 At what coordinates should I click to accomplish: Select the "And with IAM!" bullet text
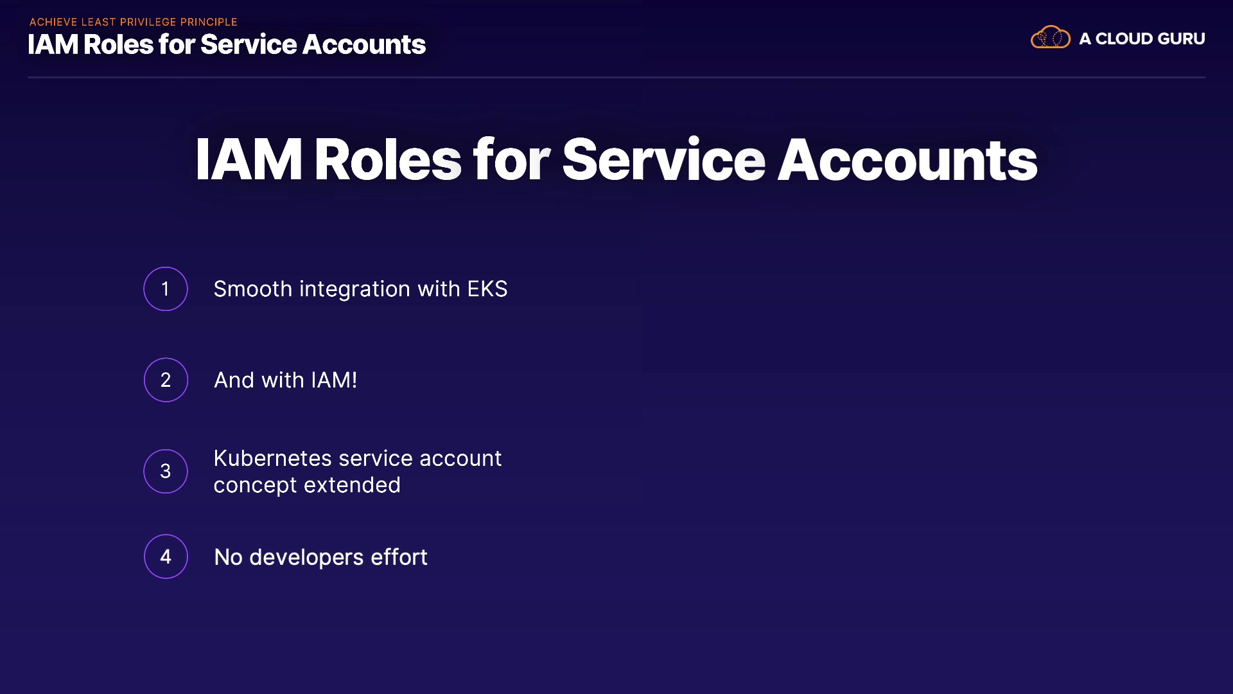click(285, 380)
